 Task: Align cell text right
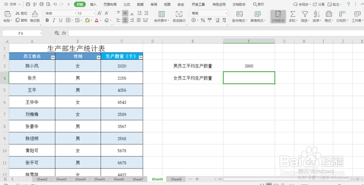pyautogui.click(x=132, y=20)
